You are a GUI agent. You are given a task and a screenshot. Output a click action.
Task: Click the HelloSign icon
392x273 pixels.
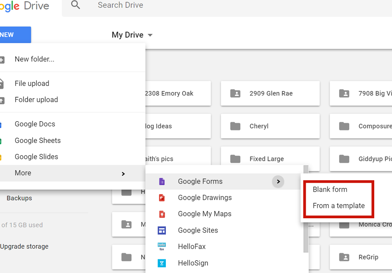(162, 263)
